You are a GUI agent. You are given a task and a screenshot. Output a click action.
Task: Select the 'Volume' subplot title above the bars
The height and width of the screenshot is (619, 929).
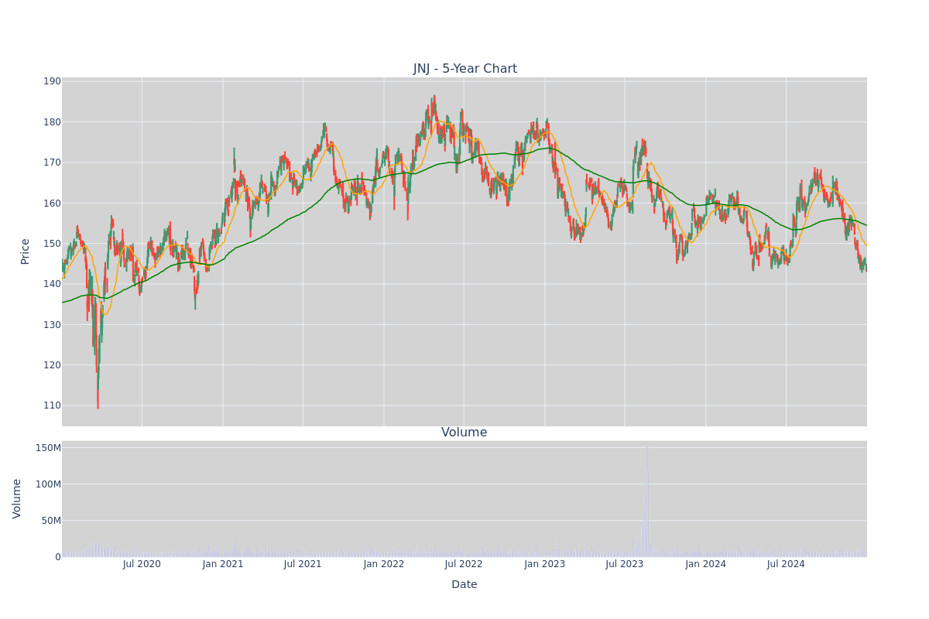[x=464, y=433]
